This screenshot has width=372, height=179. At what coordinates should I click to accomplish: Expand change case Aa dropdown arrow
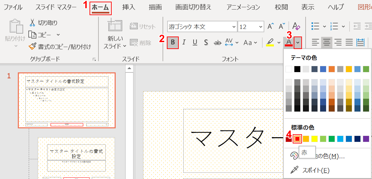tap(255, 42)
